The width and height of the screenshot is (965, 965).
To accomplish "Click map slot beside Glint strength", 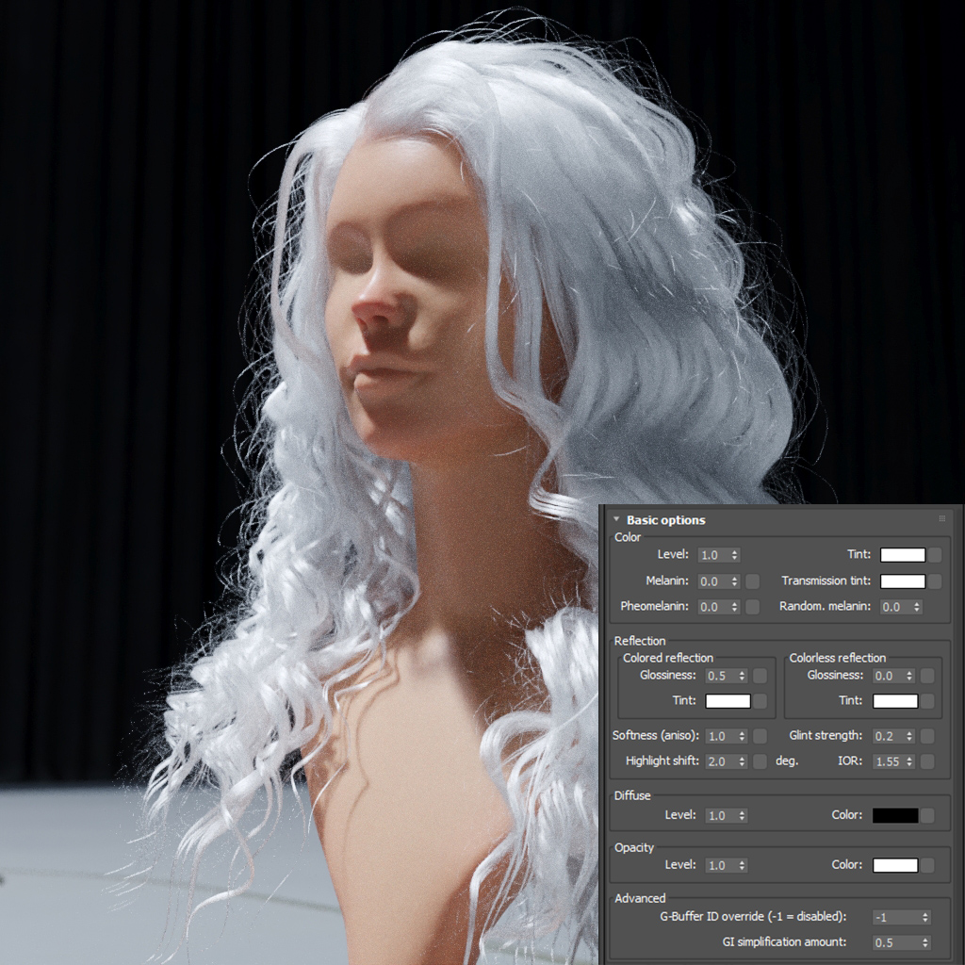I will point(927,736).
